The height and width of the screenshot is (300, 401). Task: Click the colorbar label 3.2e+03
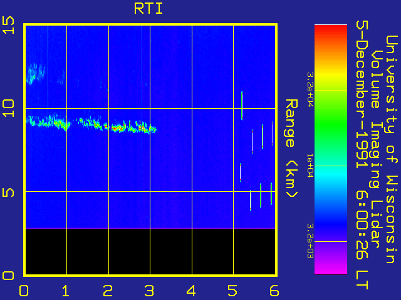pyautogui.click(x=310, y=241)
